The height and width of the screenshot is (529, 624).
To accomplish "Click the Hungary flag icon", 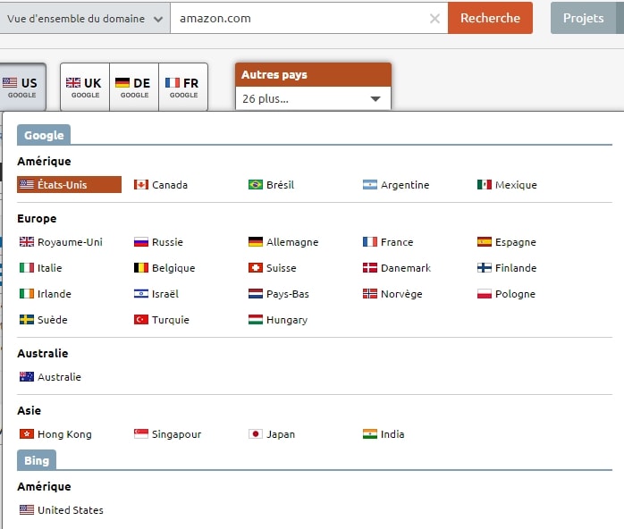I will point(256,319).
